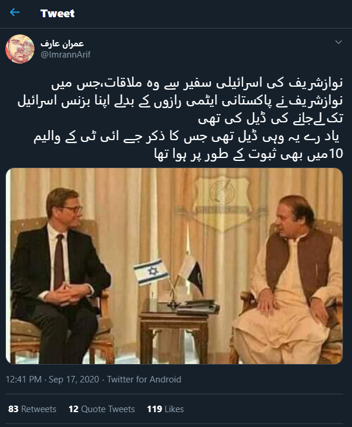Open the Twitter for Android source link

coord(144,379)
